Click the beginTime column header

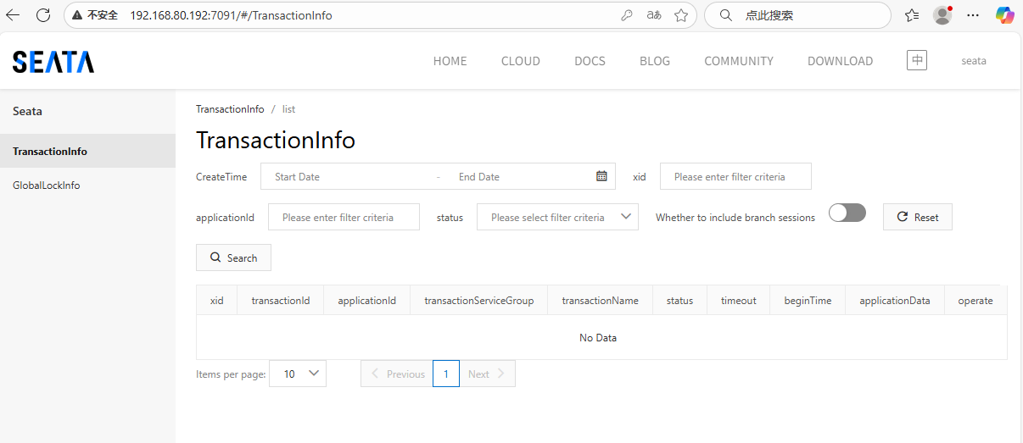[x=808, y=300]
